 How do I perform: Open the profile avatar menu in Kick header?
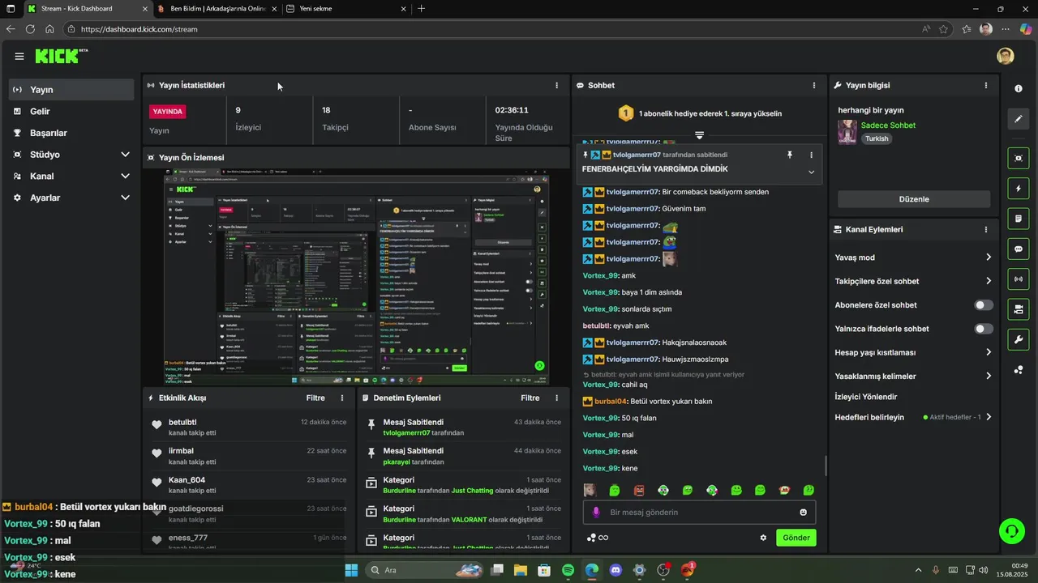[1006, 56]
